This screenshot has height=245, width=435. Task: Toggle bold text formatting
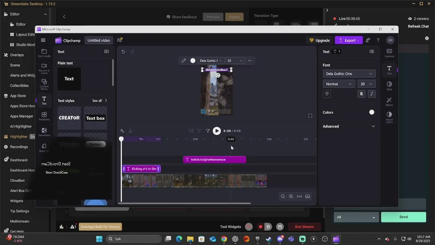[x=361, y=94]
